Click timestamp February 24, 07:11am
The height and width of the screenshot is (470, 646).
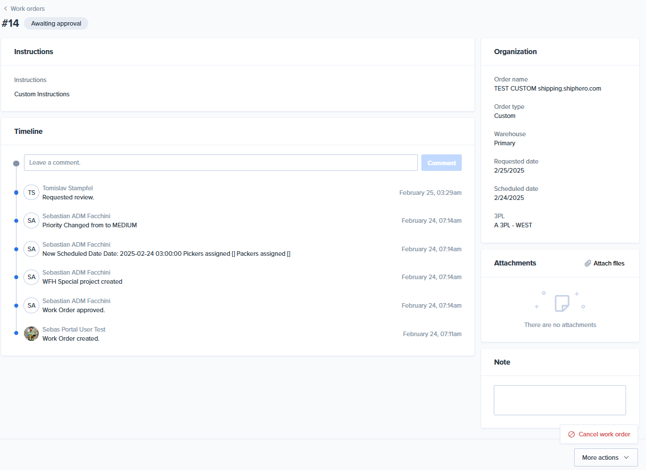pyautogui.click(x=432, y=334)
